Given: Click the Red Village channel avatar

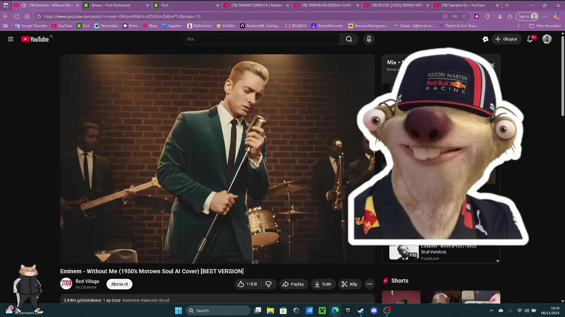Looking at the screenshot, I should point(66,284).
